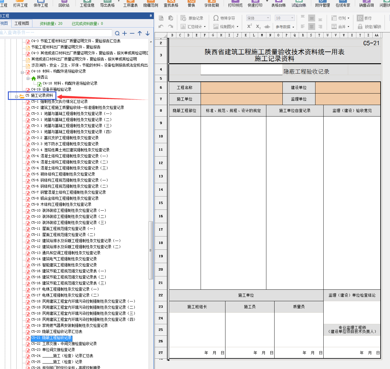This screenshot has width=390, height=369.
Task: Click the 建设单位 orange input cell
Action: pyautogui.click(x=348, y=87)
